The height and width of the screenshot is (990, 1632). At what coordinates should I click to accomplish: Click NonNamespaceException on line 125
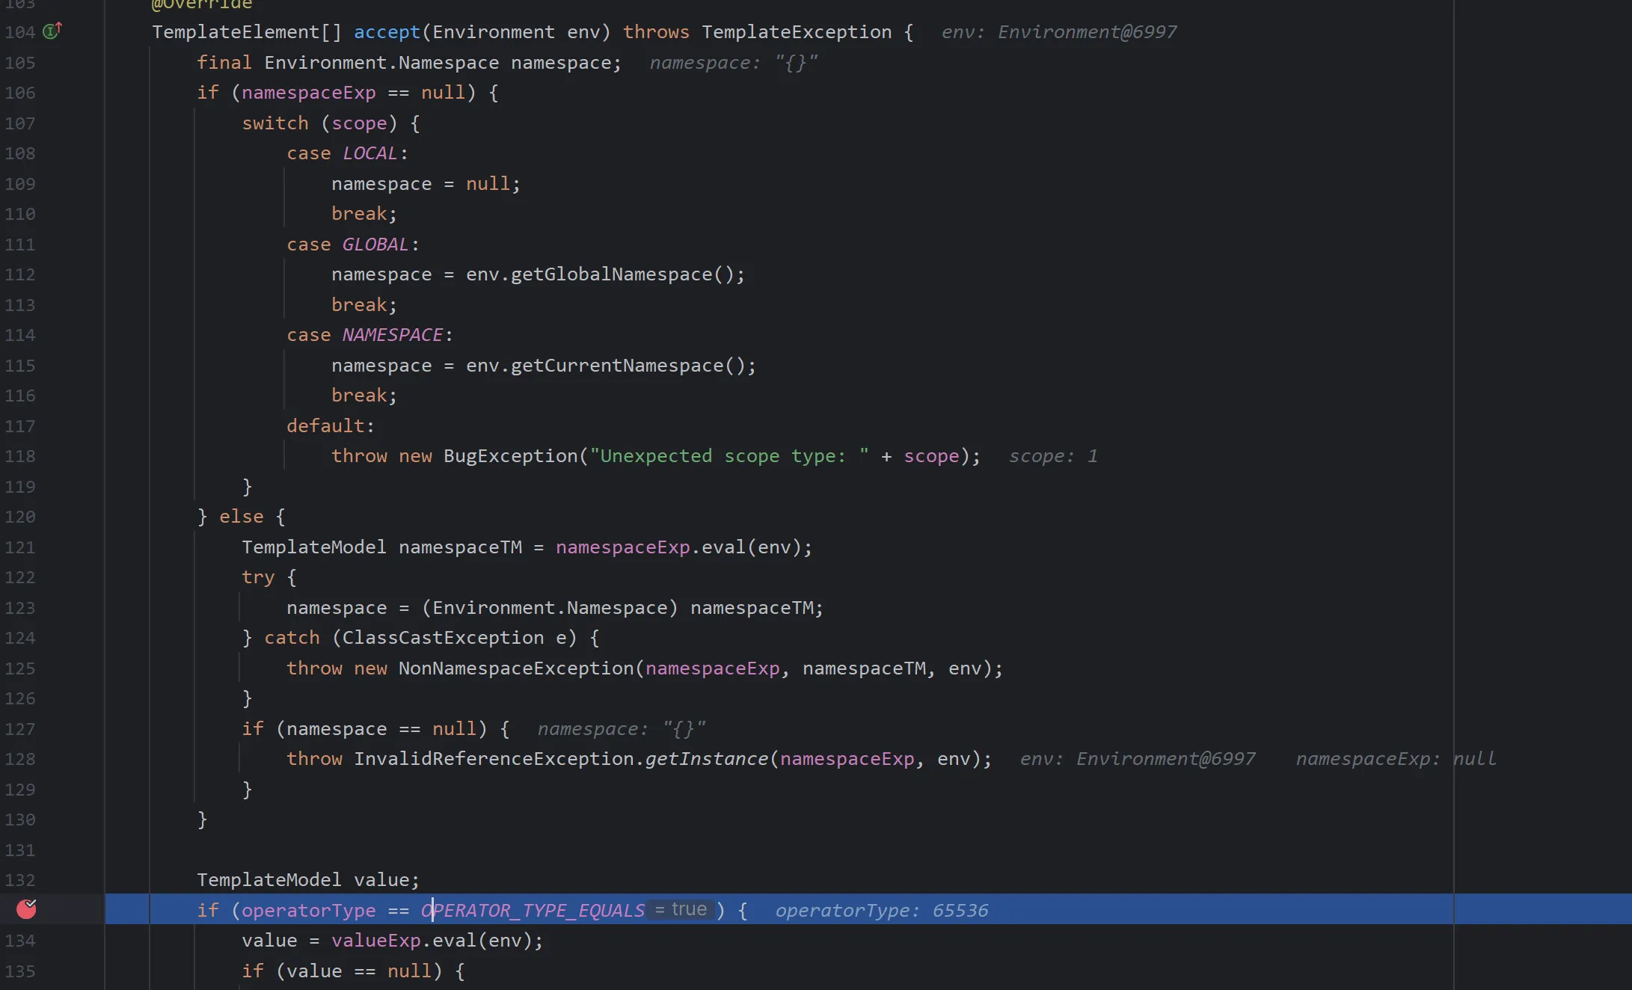515,668
